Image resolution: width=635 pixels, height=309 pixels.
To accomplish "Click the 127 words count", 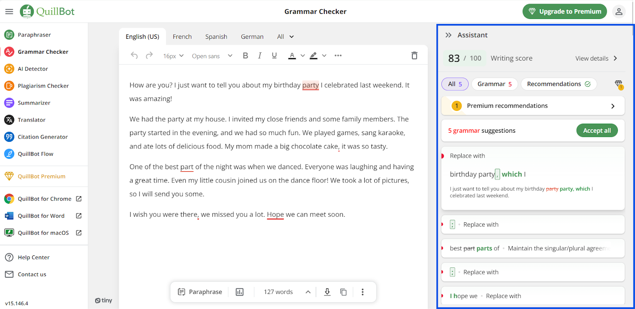I will coord(278,292).
